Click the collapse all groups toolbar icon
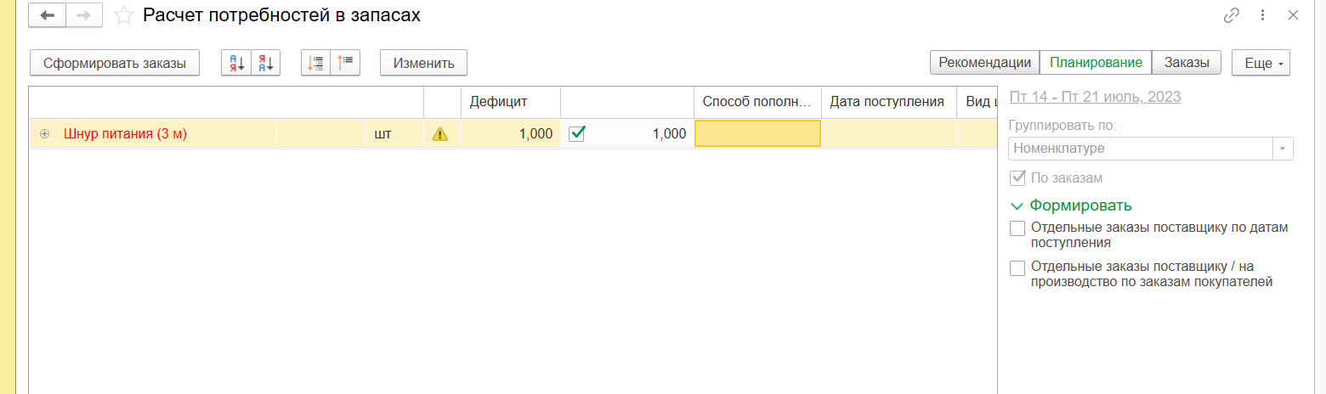Image resolution: width=1326 pixels, height=394 pixels. 346,63
